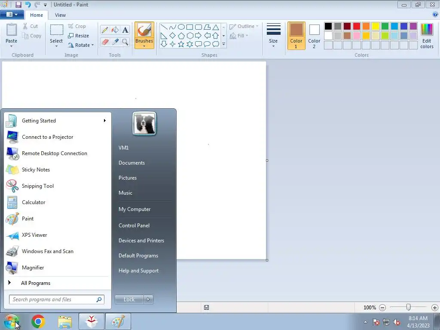440x330 pixels.
Task: Open Sticky Notes from Start menu
Action: pos(58,170)
